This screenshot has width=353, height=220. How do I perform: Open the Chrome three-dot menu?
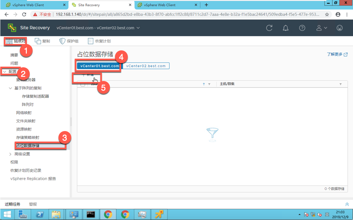(347, 14)
